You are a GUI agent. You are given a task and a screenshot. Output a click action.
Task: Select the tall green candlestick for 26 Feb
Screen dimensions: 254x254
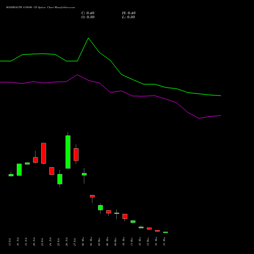click(x=68, y=152)
